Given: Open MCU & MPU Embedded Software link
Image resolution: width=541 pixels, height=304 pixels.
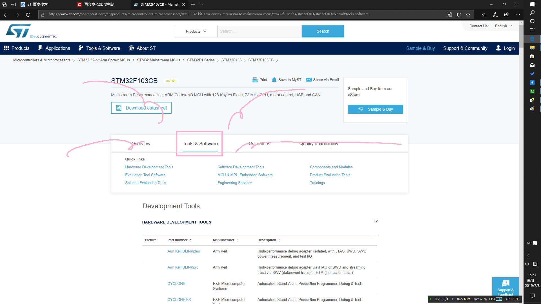Looking at the screenshot, I should (x=245, y=175).
